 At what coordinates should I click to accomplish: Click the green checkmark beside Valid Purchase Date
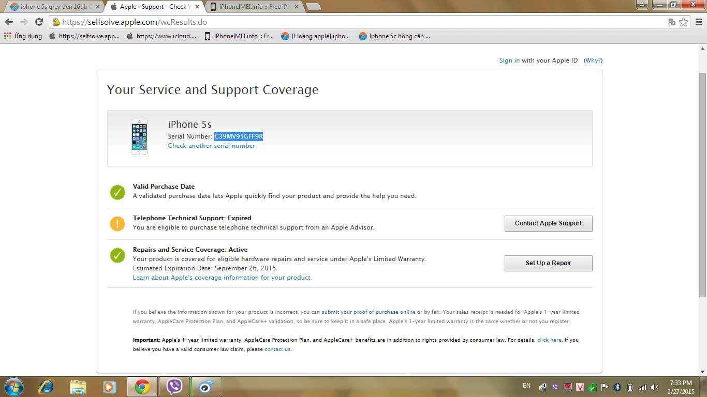(x=117, y=192)
